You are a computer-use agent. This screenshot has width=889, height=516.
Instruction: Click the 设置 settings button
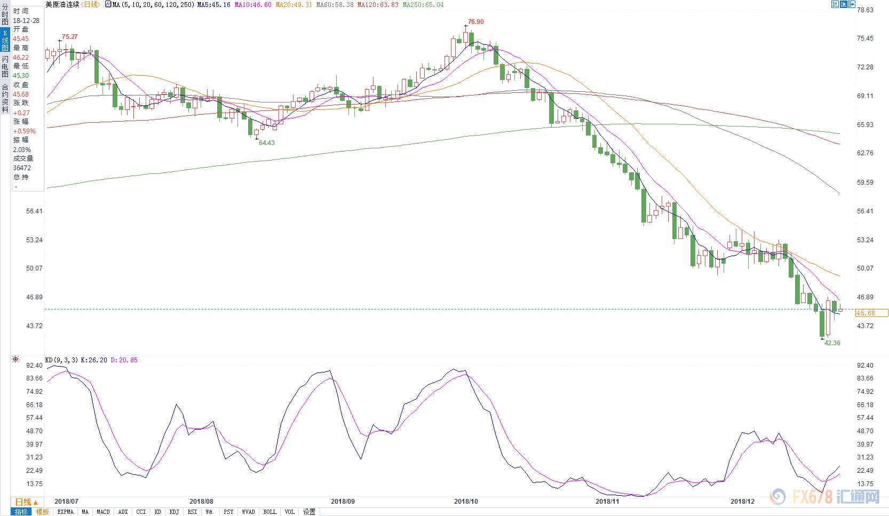(309, 512)
